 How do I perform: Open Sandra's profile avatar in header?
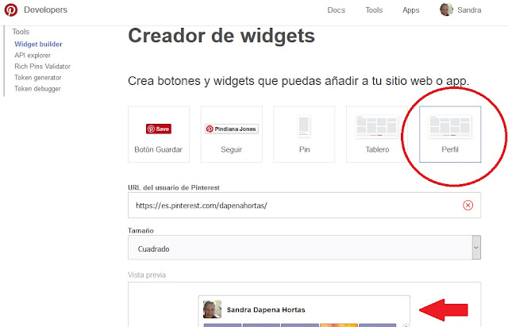446,10
